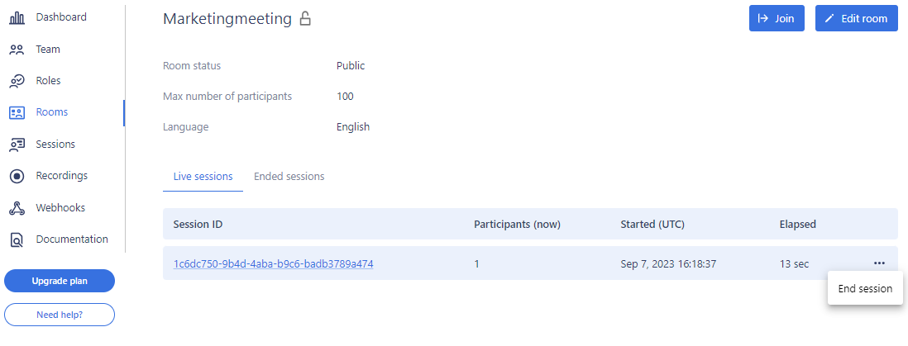Click the Session ID column header
Screen dimensions: 908x346
pos(198,225)
